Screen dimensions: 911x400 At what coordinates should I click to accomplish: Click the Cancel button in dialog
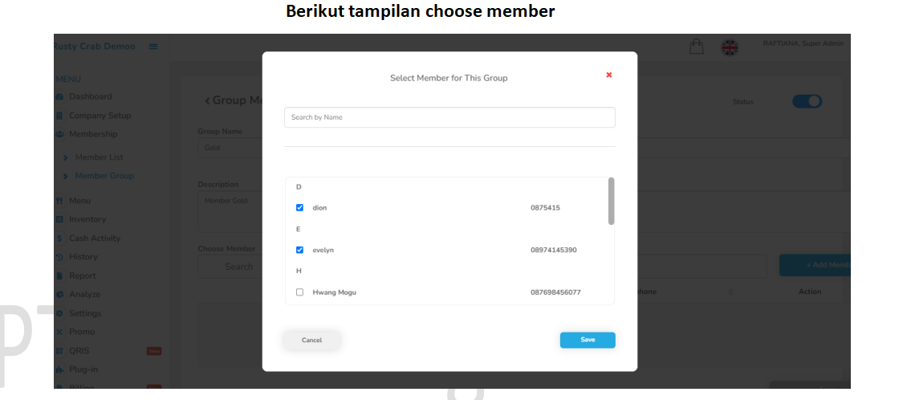pos(312,340)
